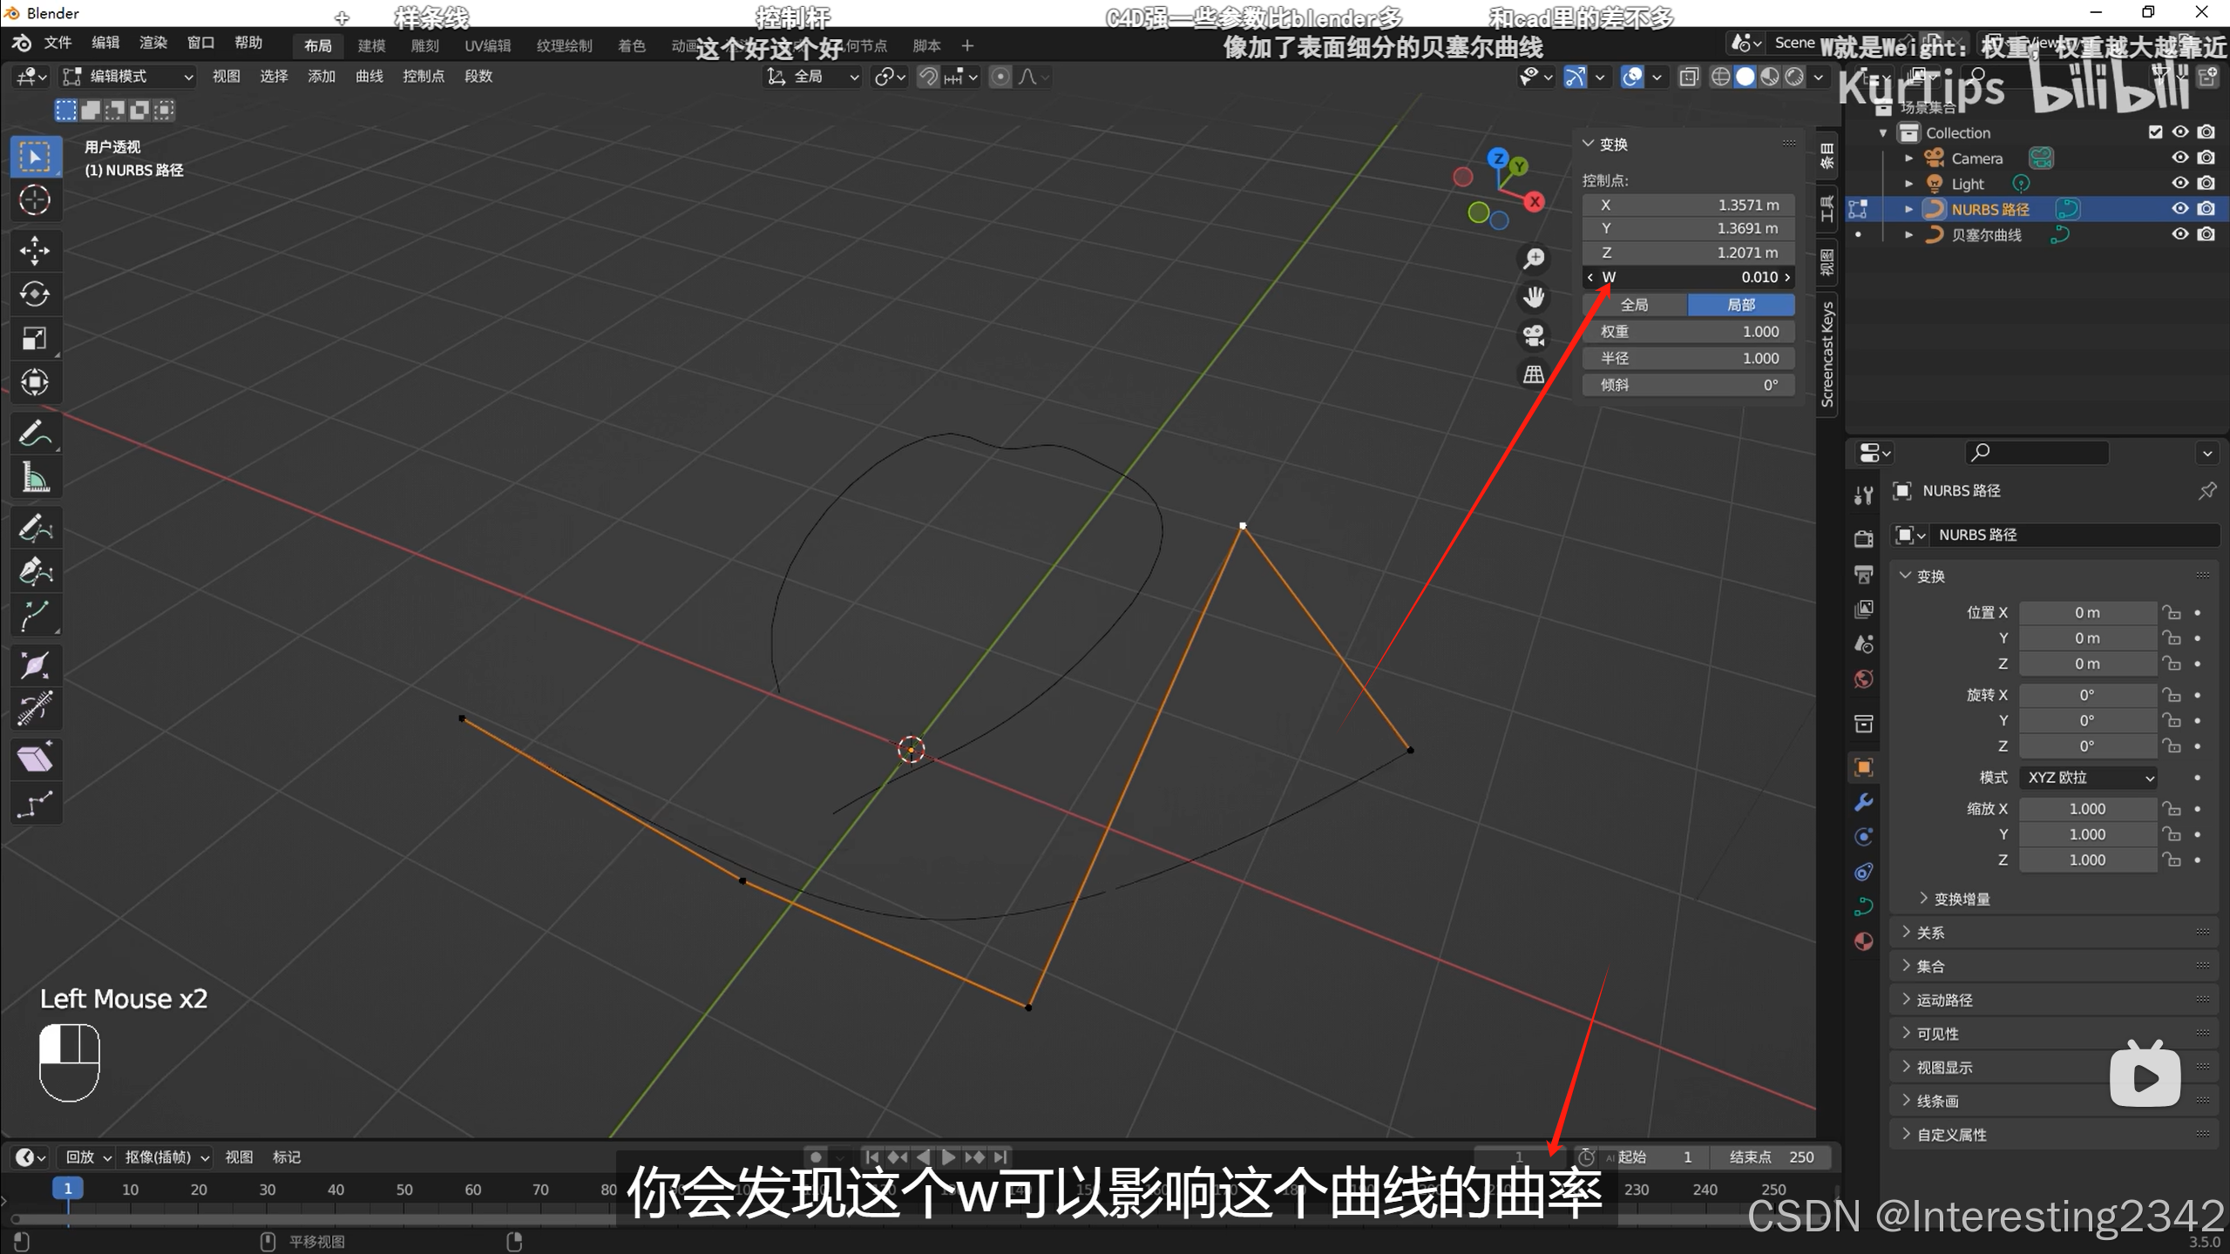The image size is (2230, 1254).
Task: Click the 全局 button in transform panel
Action: click(x=1635, y=305)
